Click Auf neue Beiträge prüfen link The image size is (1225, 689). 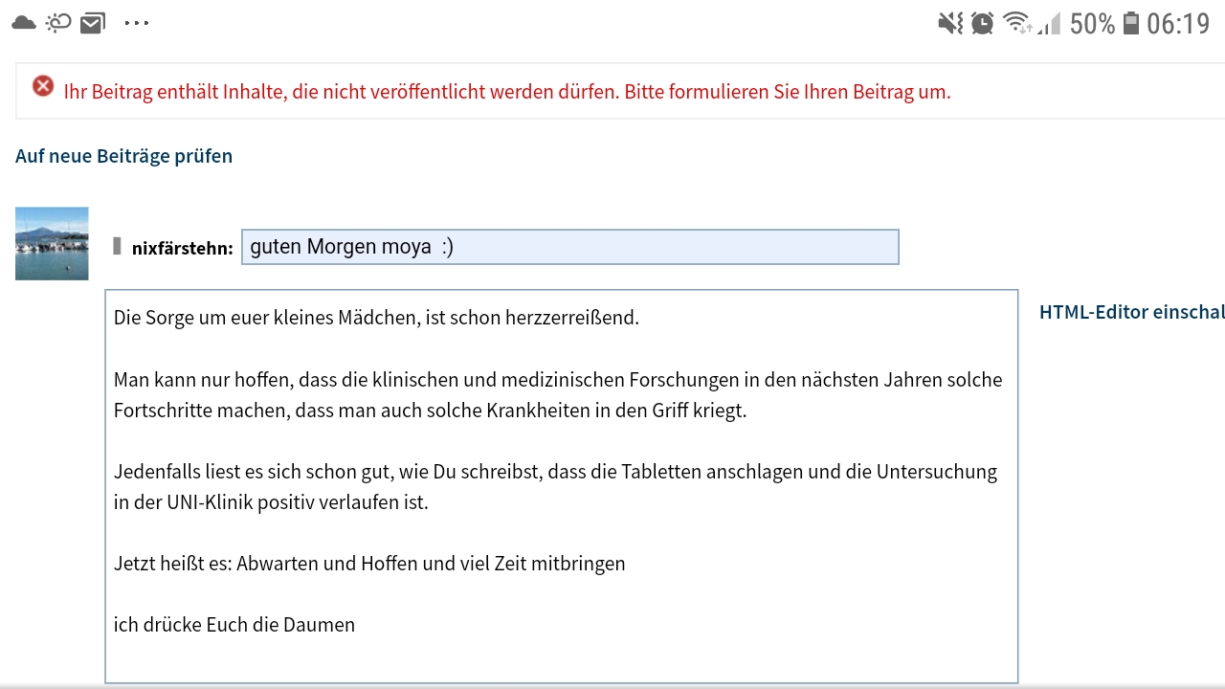pos(124,156)
